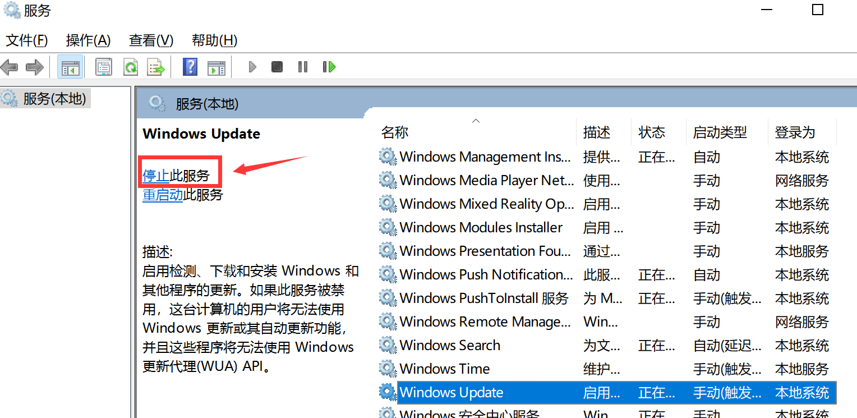Screen dimensions: 857x418
Task: Click the gear icon beside Windows Management Ins...
Action: pyautogui.click(x=388, y=157)
